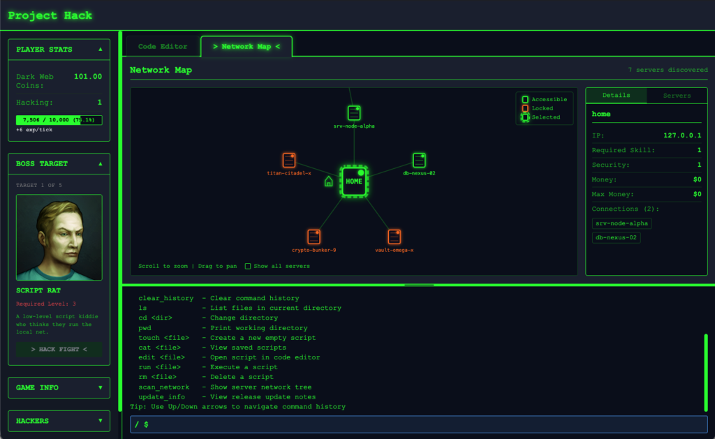The width and height of the screenshot is (715, 439).
Task: Select the vault-omega-x locked server icon
Action: click(394, 237)
